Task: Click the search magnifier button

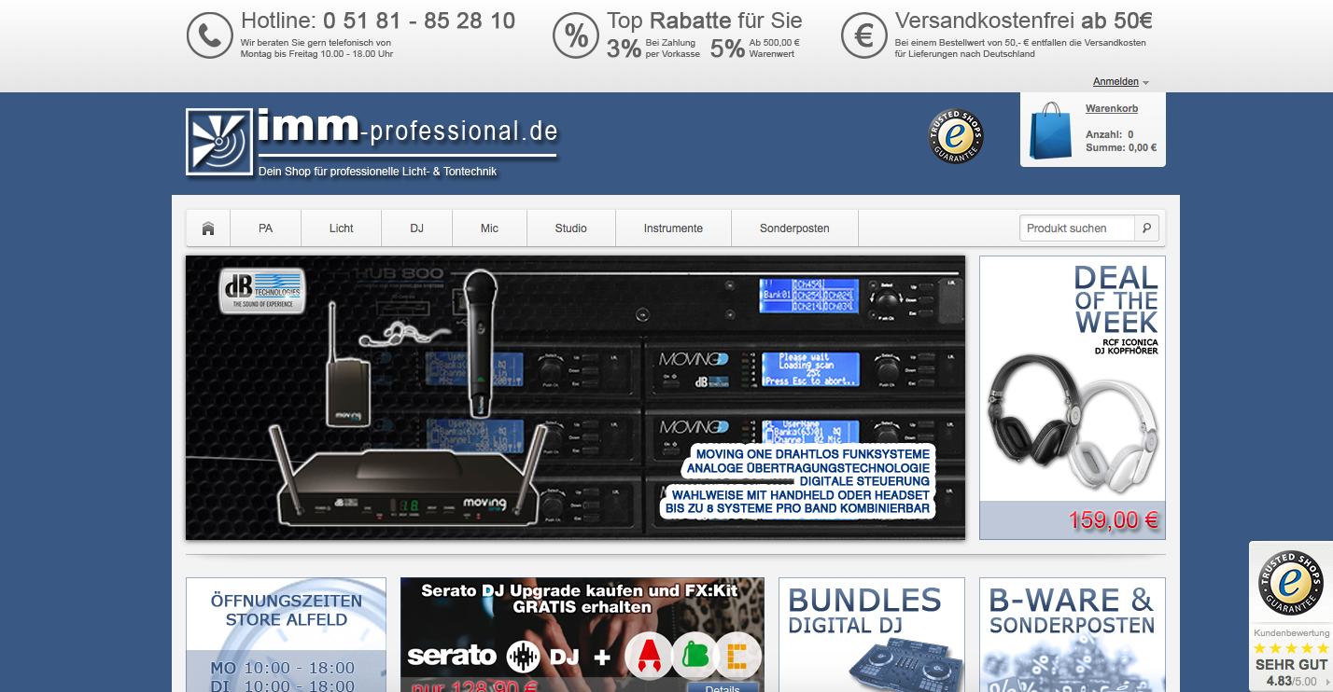Action: coord(1148,228)
